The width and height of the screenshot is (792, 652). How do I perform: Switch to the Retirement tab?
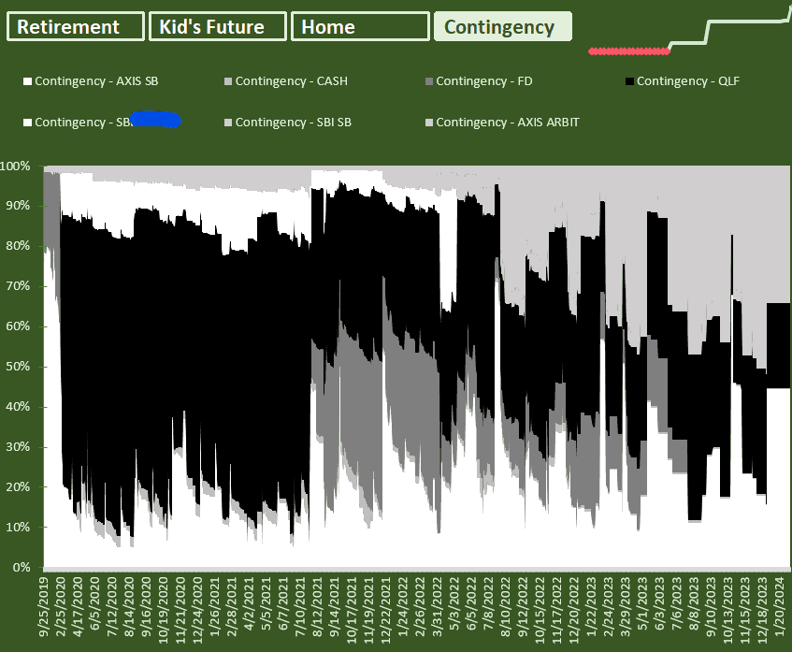75,26
